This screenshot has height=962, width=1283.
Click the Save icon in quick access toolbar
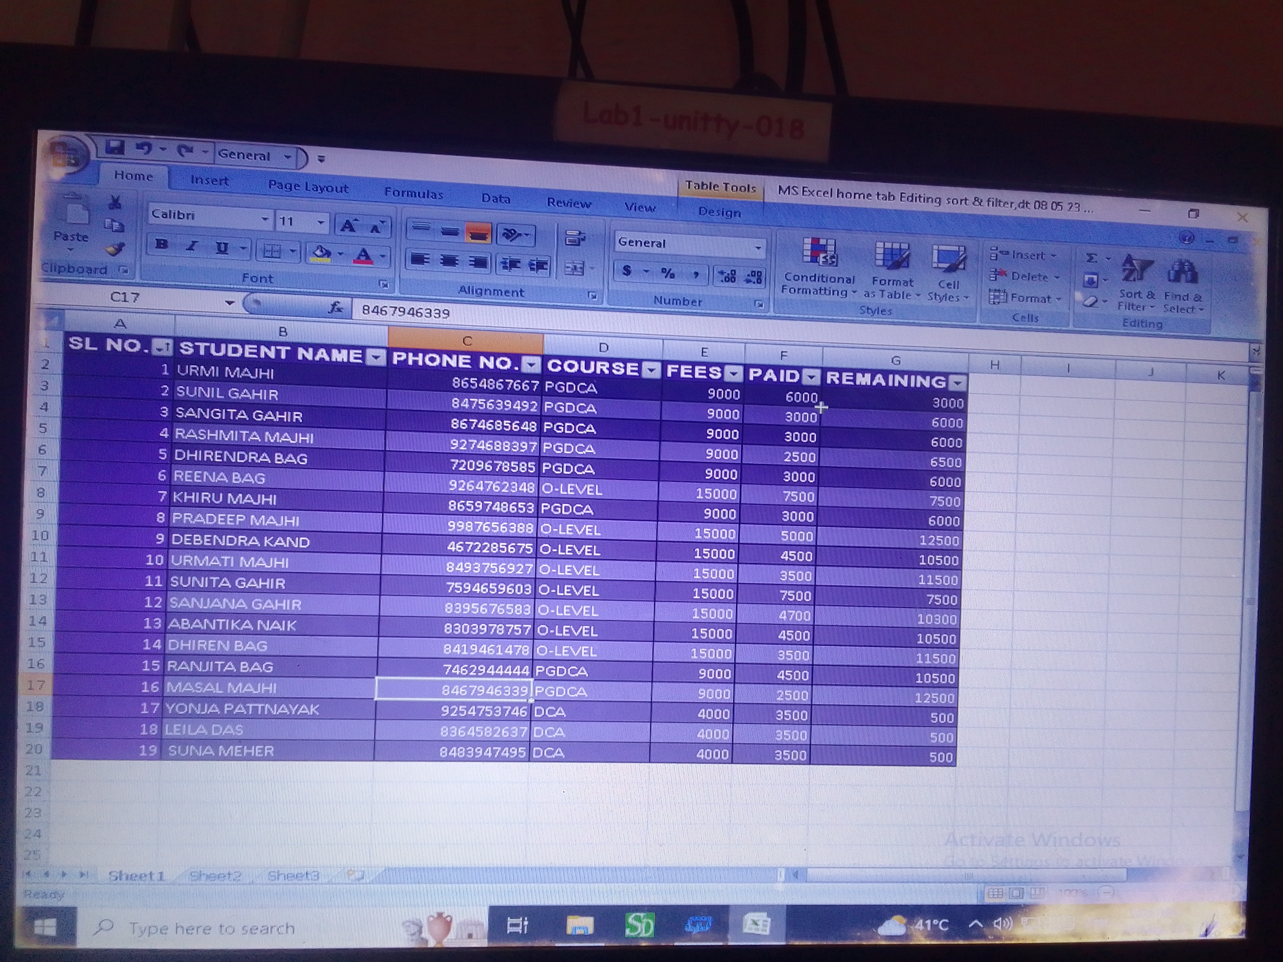[114, 148]
